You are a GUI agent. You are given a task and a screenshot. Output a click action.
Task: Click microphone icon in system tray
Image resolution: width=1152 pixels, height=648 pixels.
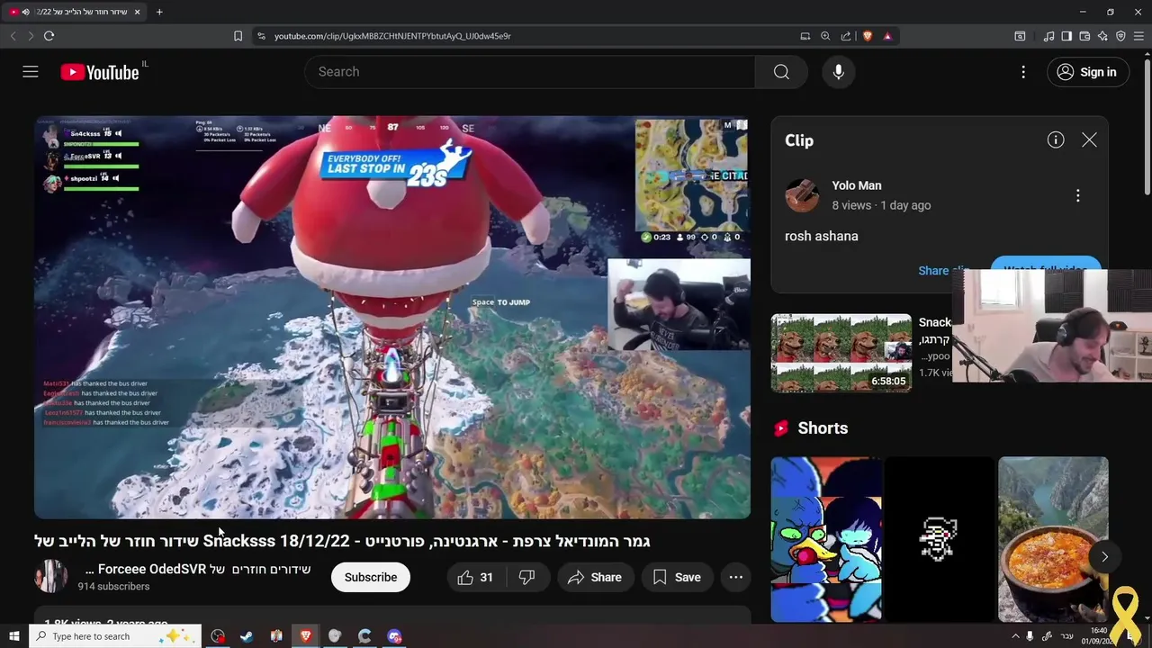pyautogui.click(x=1030, y=636)
